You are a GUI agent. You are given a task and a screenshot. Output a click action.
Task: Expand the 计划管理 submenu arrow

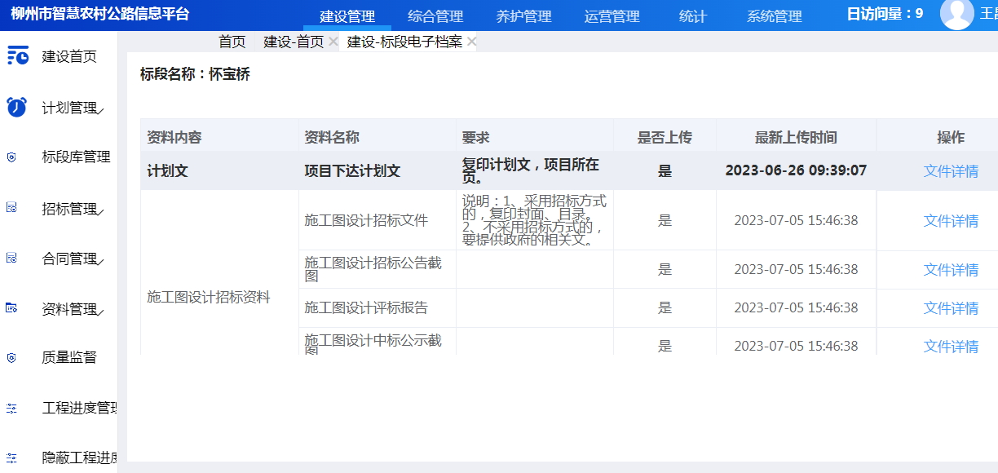point(100,110)
